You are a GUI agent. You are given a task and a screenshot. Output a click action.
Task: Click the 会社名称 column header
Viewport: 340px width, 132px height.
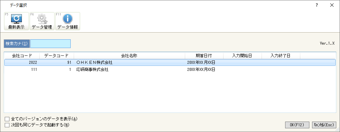[129, 56]
